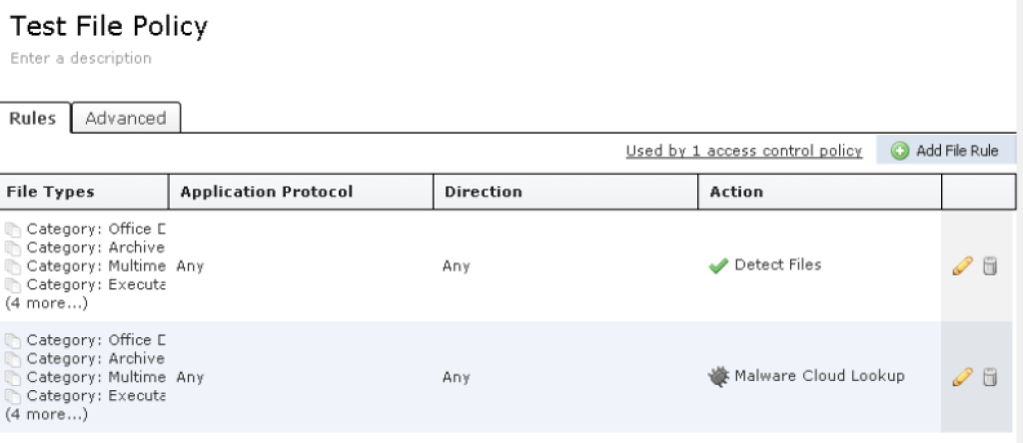Switch to the Advanced tab
Image resolution: width=1023 pixels, height=443 pixels.
tap(126, 118)
